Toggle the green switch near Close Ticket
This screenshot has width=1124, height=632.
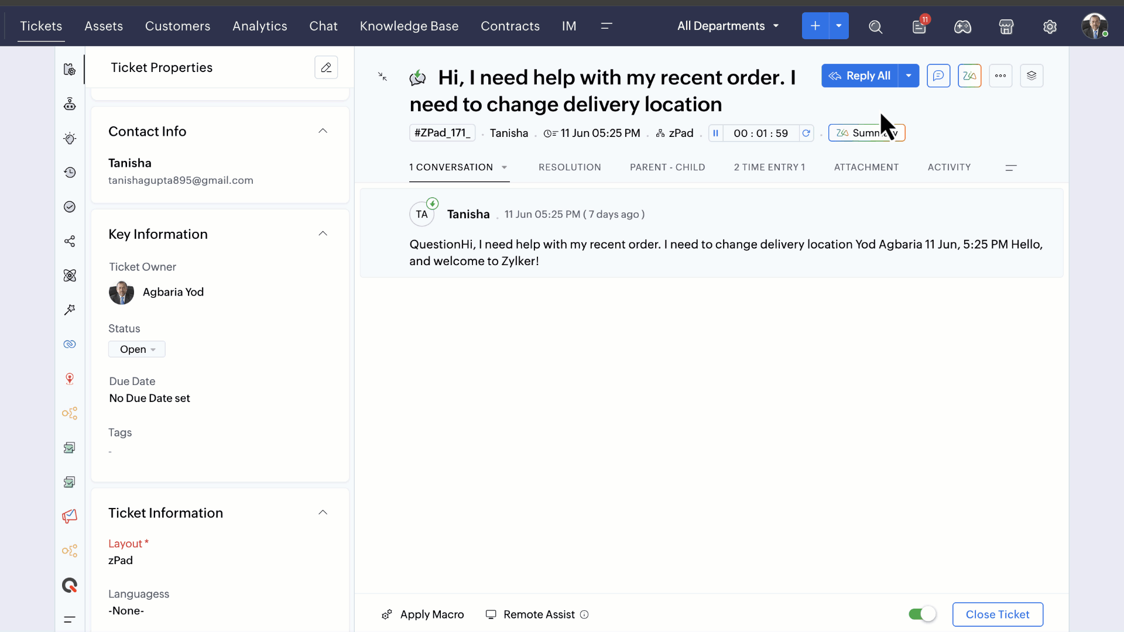coord(922,614)
